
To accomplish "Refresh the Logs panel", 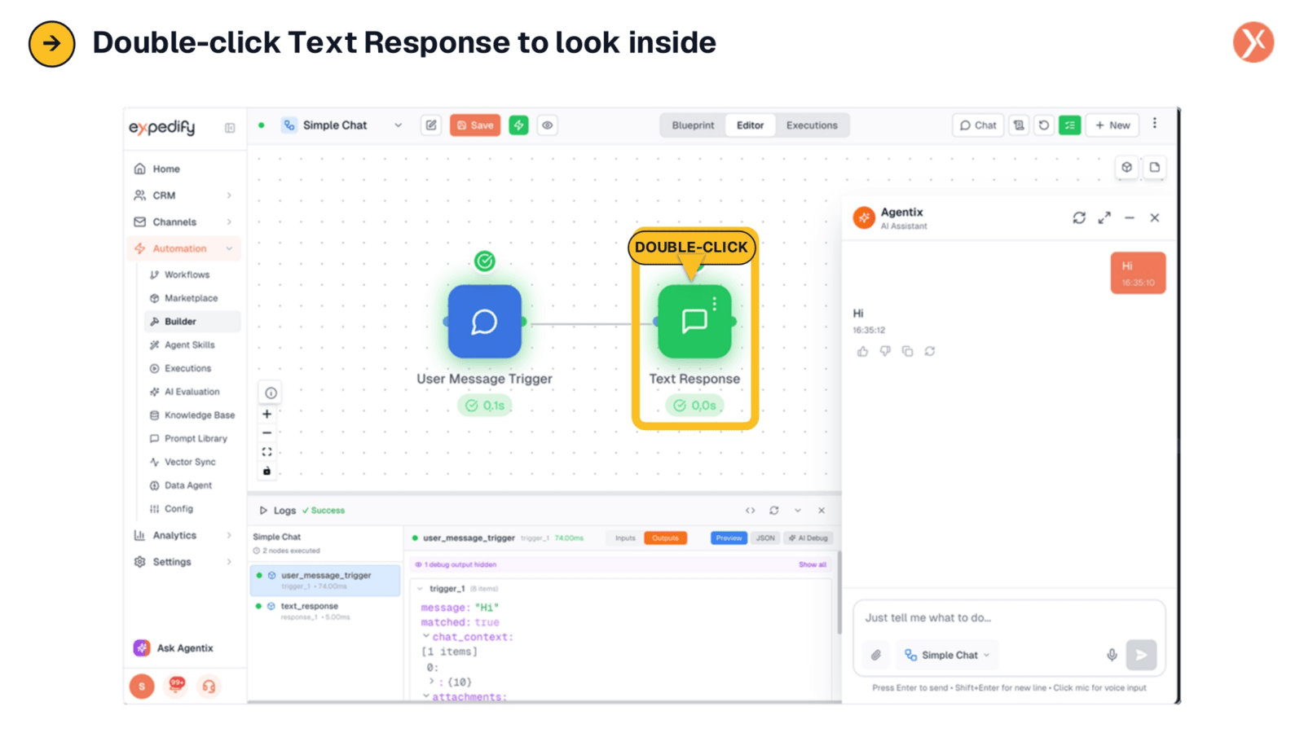I will (x=774, y=511).
